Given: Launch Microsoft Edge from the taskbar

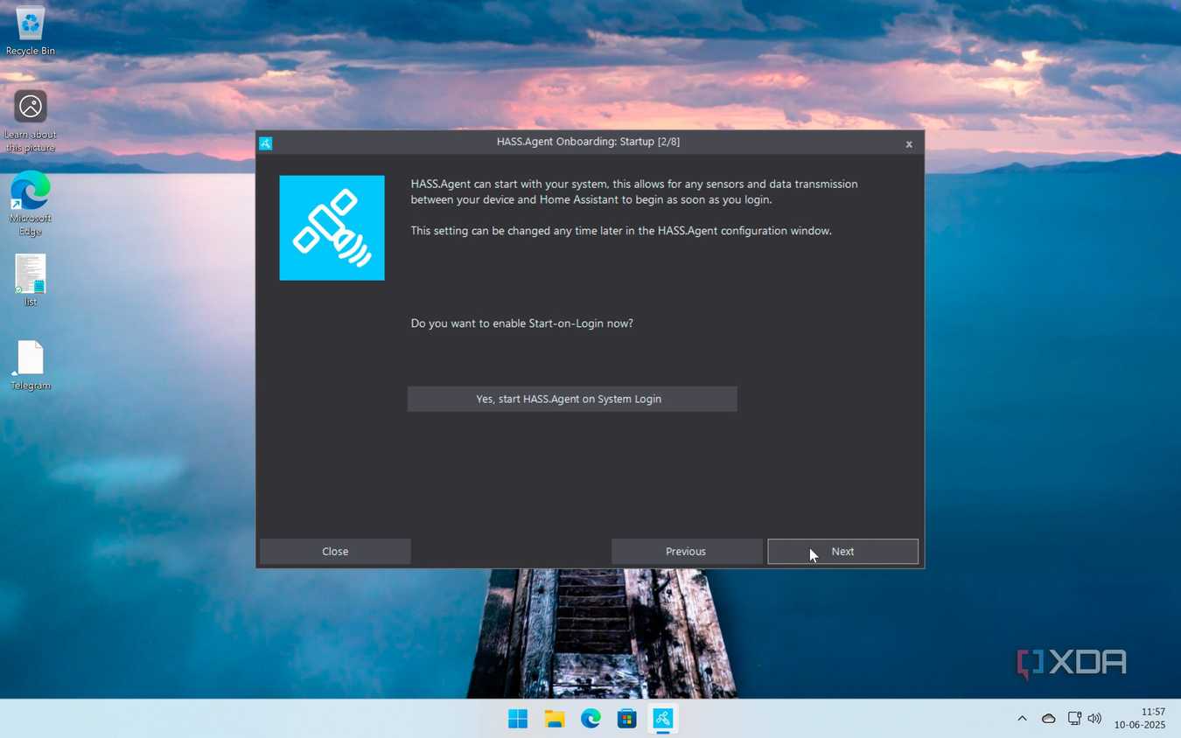Looking at the screenshot, I should click(590, 719).
